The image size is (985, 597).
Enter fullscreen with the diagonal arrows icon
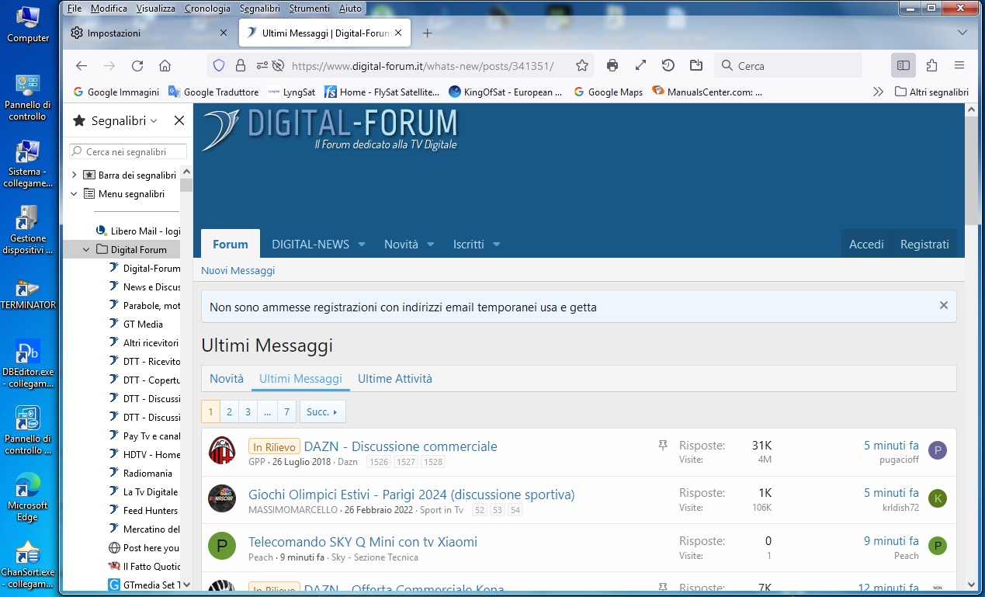coord(640,66)
